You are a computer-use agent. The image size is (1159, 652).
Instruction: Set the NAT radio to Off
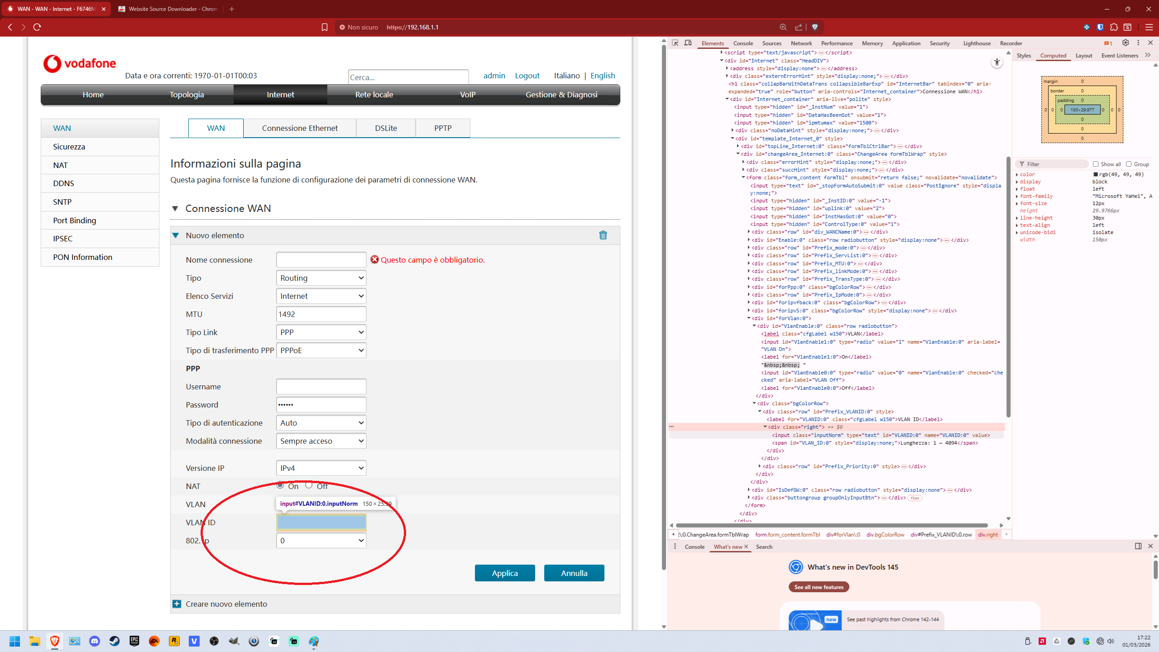309,485
